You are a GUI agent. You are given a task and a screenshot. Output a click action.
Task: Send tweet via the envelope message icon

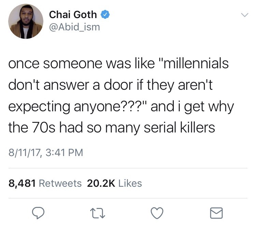(x=217, y=213)
